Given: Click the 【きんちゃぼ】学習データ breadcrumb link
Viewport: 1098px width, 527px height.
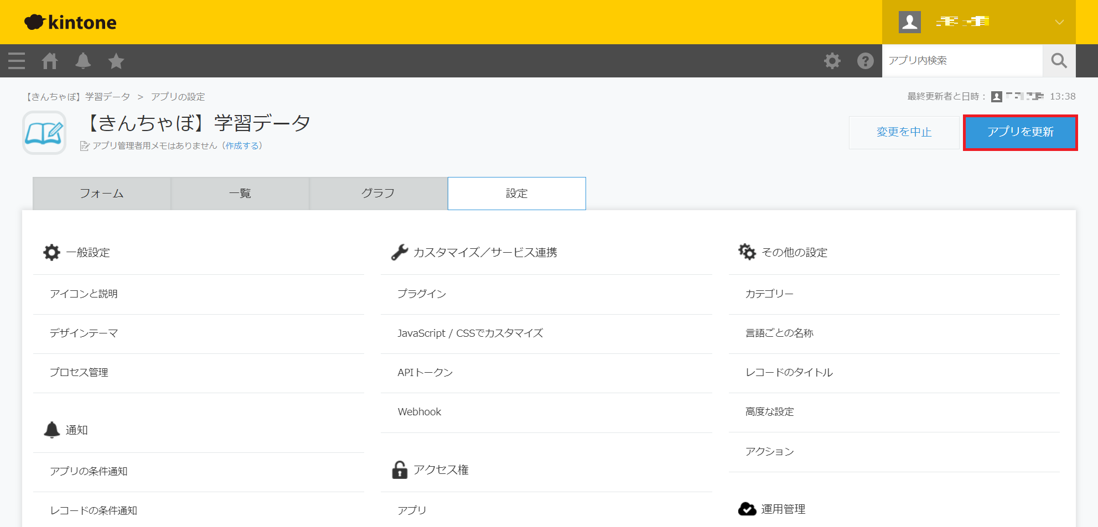Looking at the screenshot, I should coord(78,97).
